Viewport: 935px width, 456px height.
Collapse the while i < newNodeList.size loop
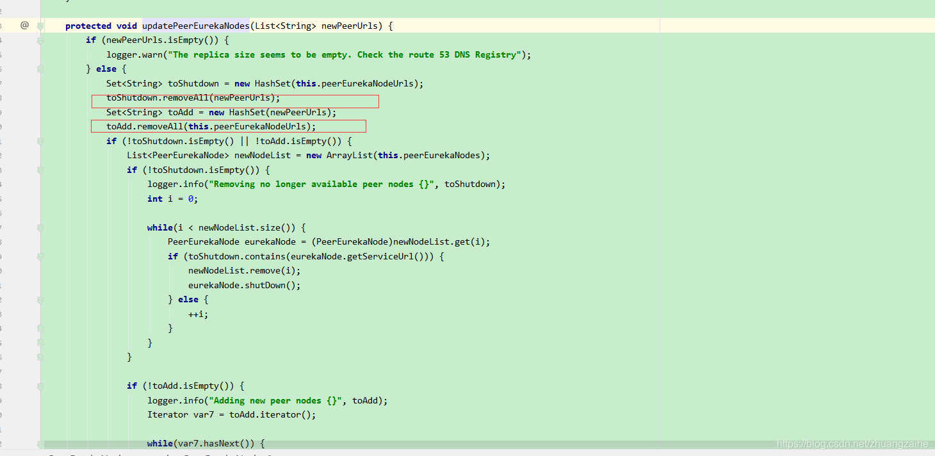pyautogui.click(x=40, y=227)
